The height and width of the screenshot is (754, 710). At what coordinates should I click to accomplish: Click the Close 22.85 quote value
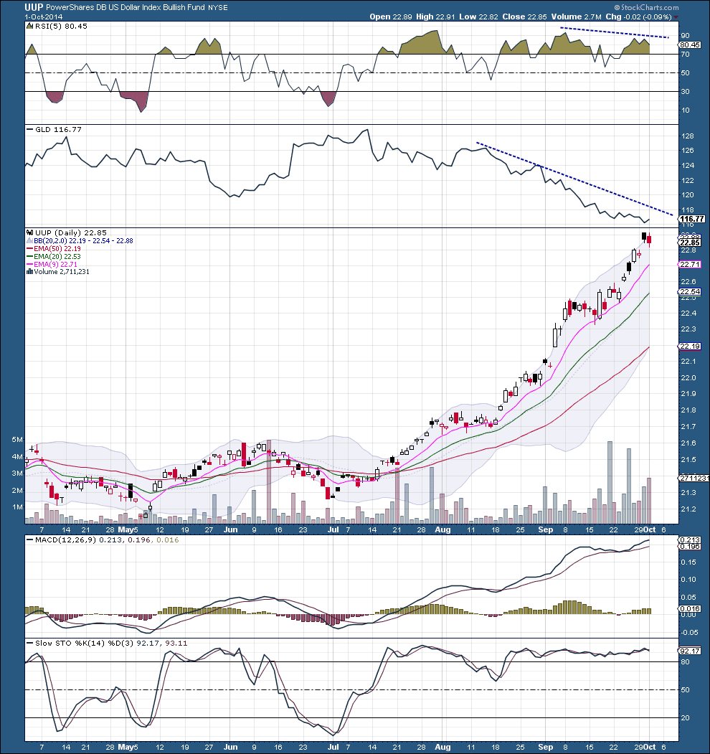[524, 17]
